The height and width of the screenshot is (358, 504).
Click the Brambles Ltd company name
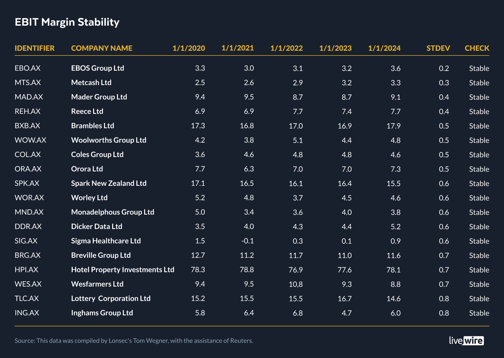[x=93, y=126]
